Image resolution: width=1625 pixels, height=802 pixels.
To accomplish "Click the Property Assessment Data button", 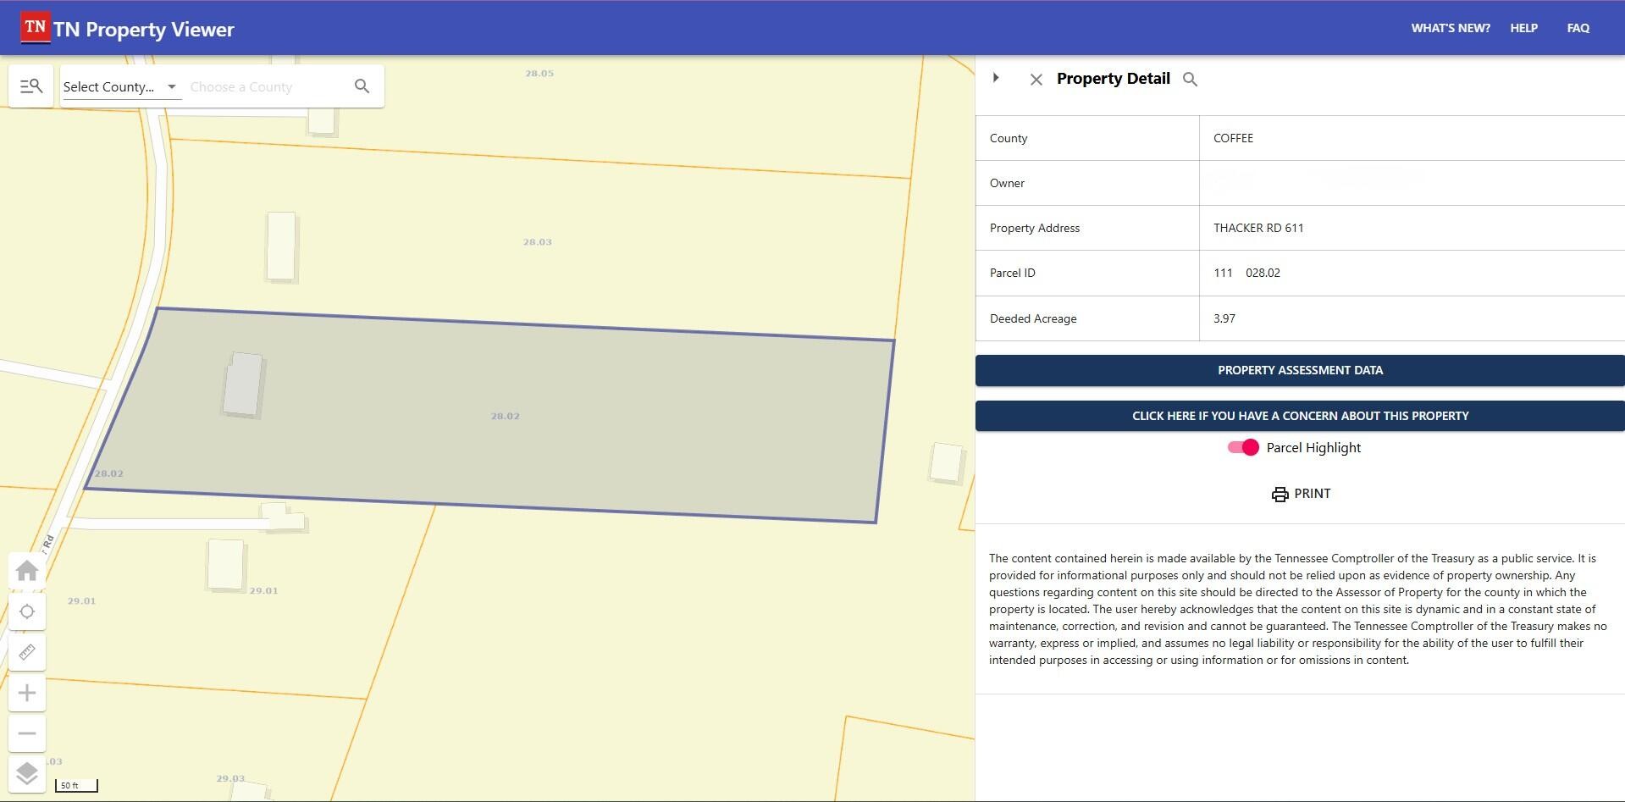I will (x=1300, y=370).
